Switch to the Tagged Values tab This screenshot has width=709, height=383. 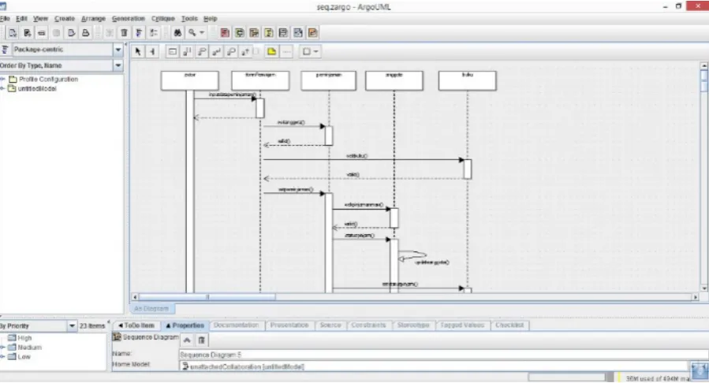pos(462,325)
